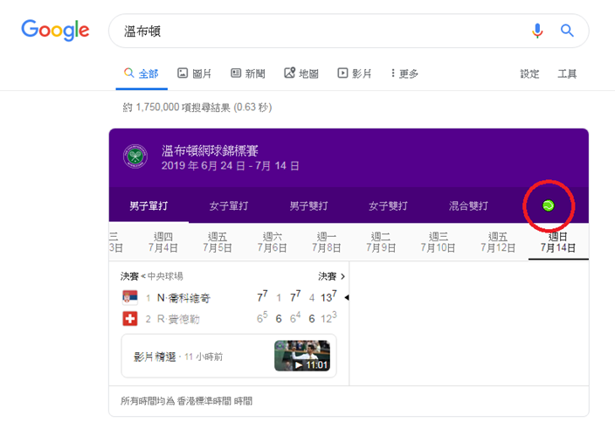Click the search box containing 溫布頓
The height and width of the screenshot is (423, 615).
[349, 31]
